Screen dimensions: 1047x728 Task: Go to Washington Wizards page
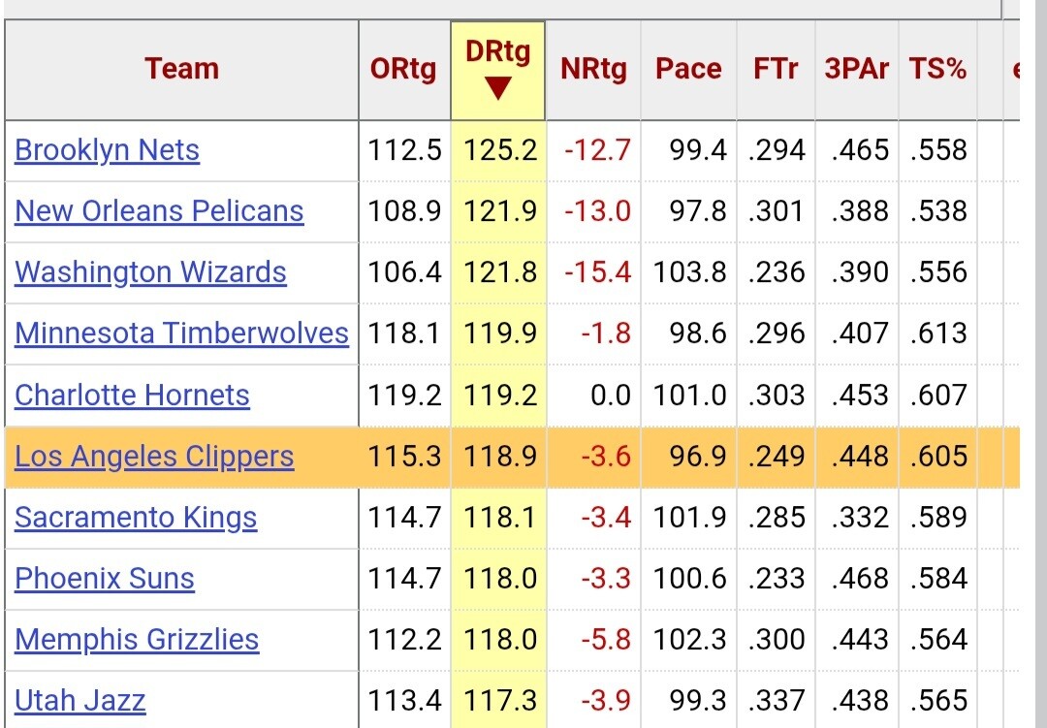tap(150, 272)
